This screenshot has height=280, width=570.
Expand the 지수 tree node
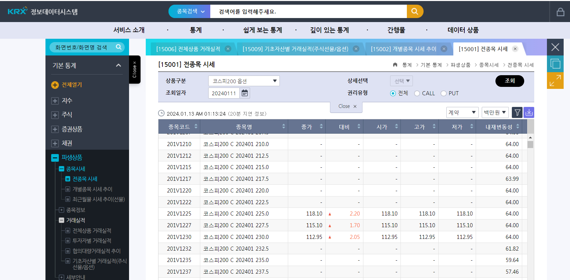[55, 101]
